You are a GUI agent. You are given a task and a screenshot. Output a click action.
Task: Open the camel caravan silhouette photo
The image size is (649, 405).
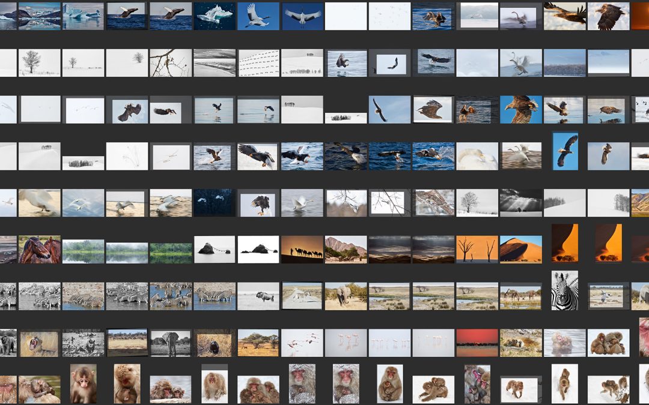click(x=302, y=249)
